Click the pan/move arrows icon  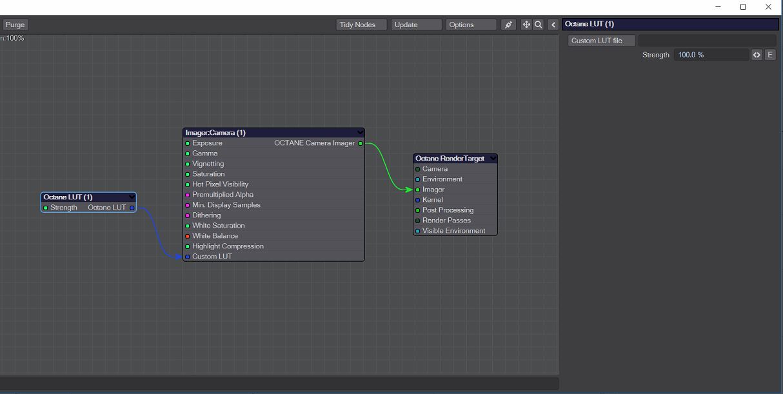[x=526, y=25]
